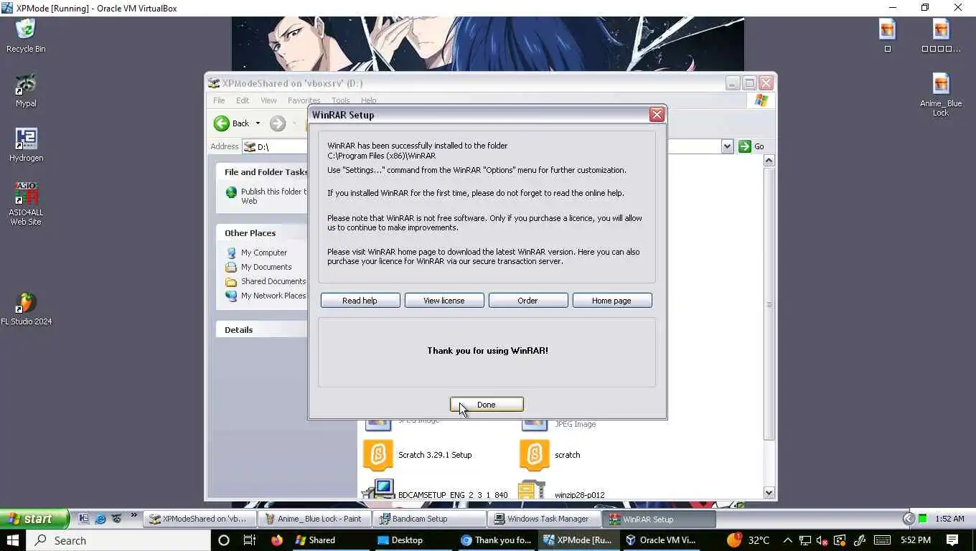Click the Windows 10 Start button

point(12,540)
